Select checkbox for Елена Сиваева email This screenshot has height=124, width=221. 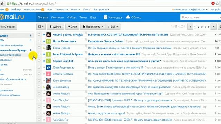click(x=39, y=48)
